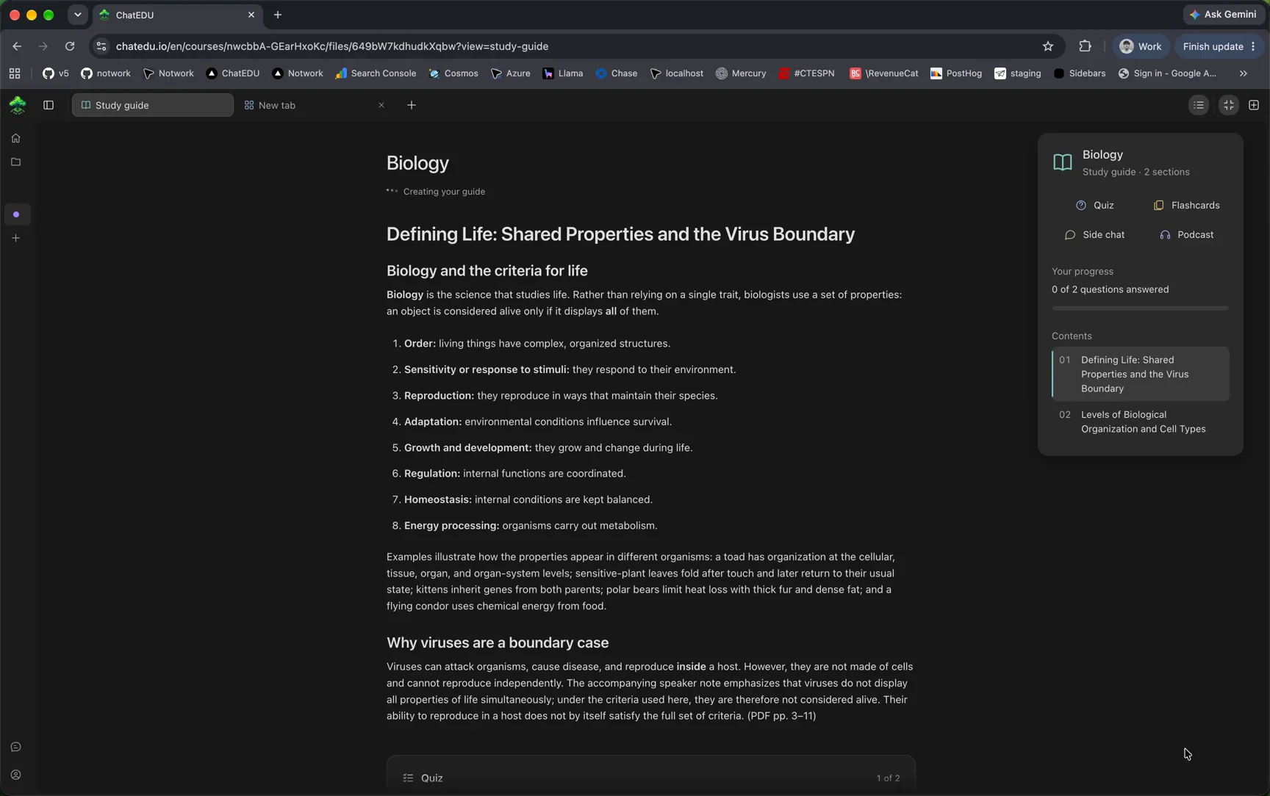The image size is (1270, 796).
Task: Start a Side chat
Action: click(1095, 235)
